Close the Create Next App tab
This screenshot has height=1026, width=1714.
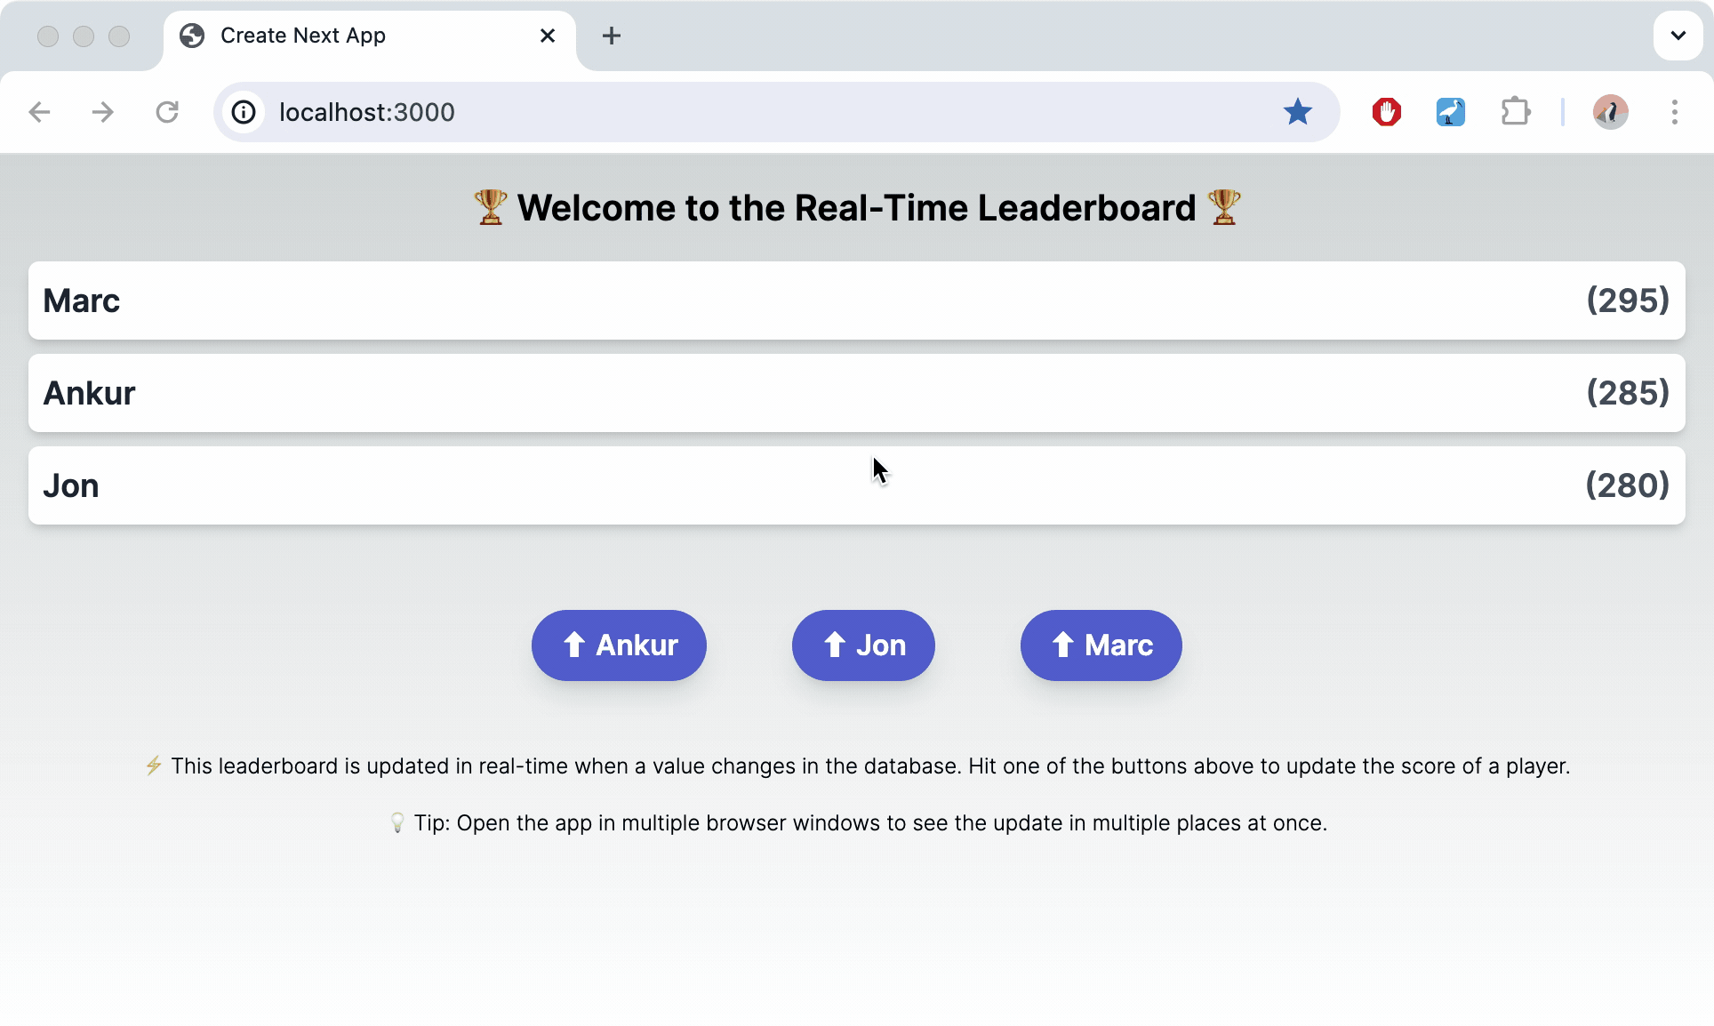click(548, 36)
